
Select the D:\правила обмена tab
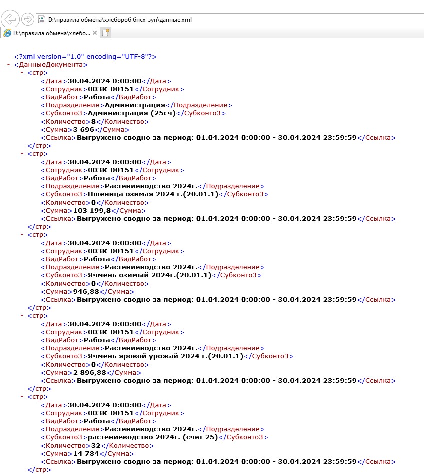tap(51, 33)
